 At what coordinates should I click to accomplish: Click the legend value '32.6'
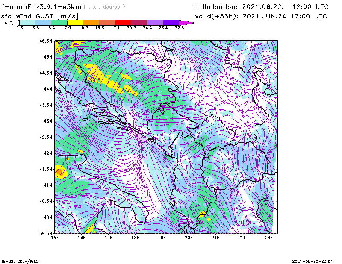point(179,28)
